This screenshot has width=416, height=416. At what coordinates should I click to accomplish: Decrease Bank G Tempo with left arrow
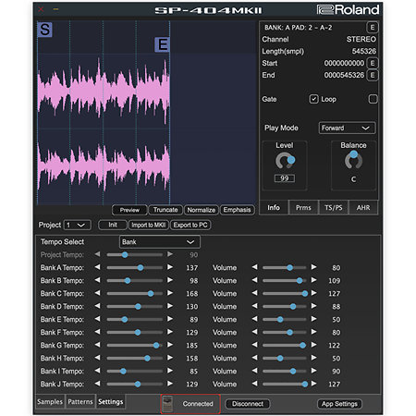[x=97, y=345]
